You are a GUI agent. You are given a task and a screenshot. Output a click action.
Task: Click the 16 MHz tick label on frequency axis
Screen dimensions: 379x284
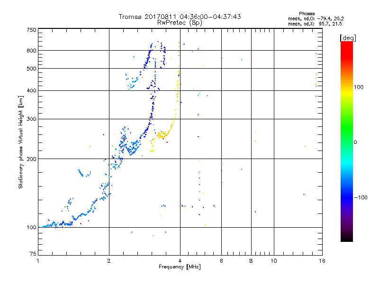322,261
